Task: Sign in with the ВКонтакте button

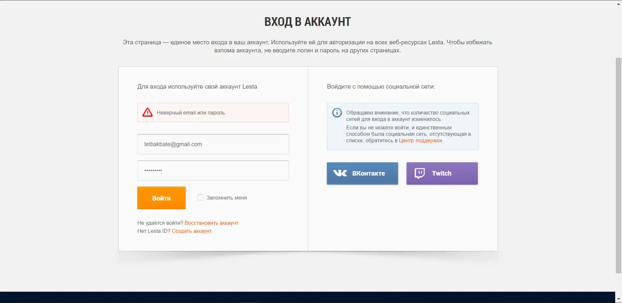Action: click(362, 173)
